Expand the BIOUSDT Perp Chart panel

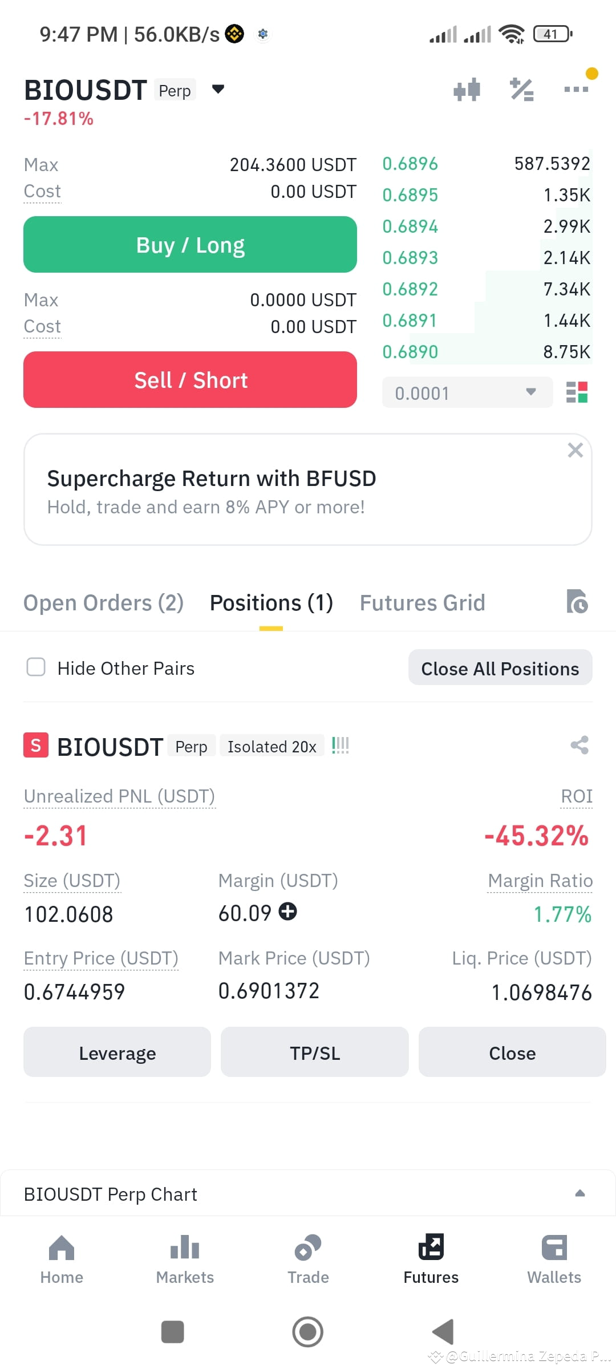[580, 1193]
